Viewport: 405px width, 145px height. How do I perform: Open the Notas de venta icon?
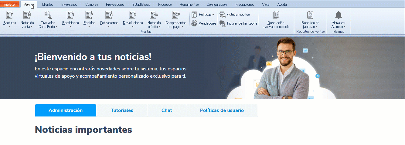click(27, 15)
